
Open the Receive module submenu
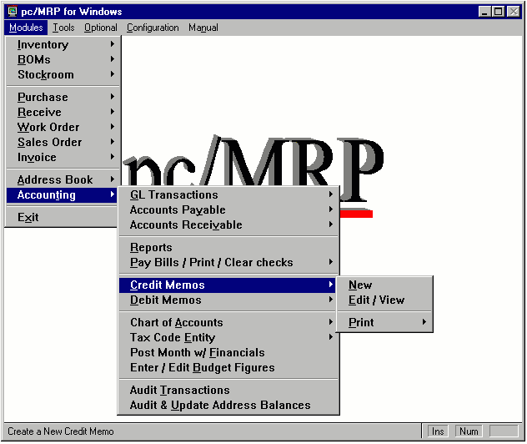(x=63, y=112)
